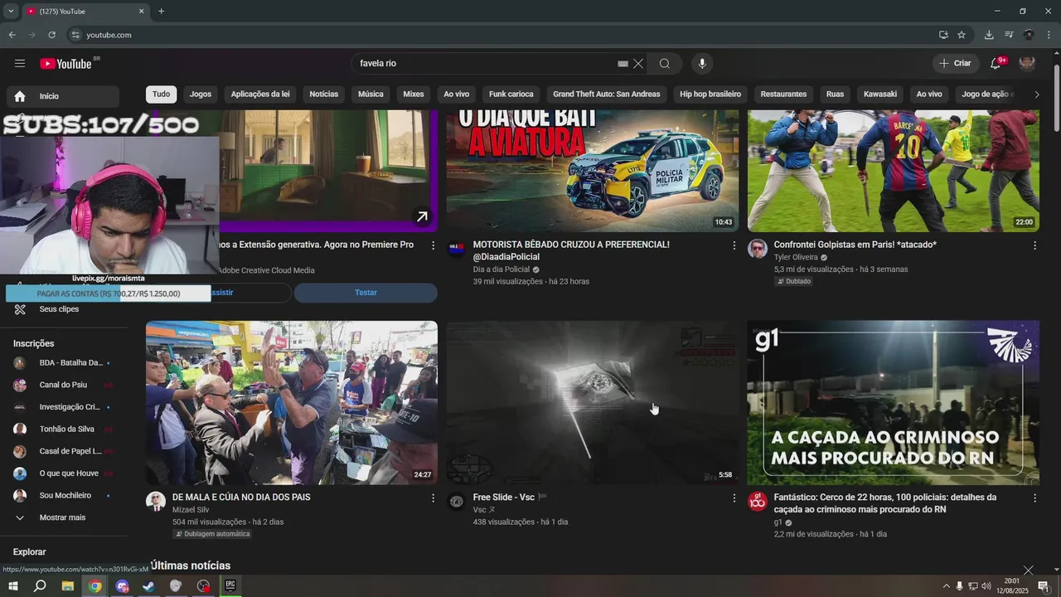Image resolution: width=1061 pixels, height=597 pixels.
Task: Select the Restaurantes chip
Action: tap(783, 95)
